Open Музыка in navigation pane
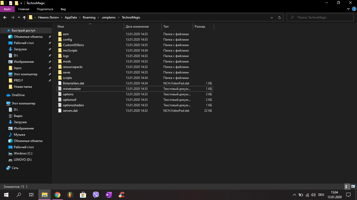The height and width of the screenshot is (200, 357). 19,135
